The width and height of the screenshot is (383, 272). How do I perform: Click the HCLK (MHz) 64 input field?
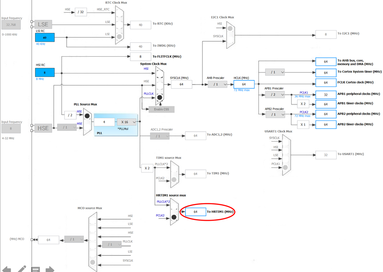(x=244, y=84)
